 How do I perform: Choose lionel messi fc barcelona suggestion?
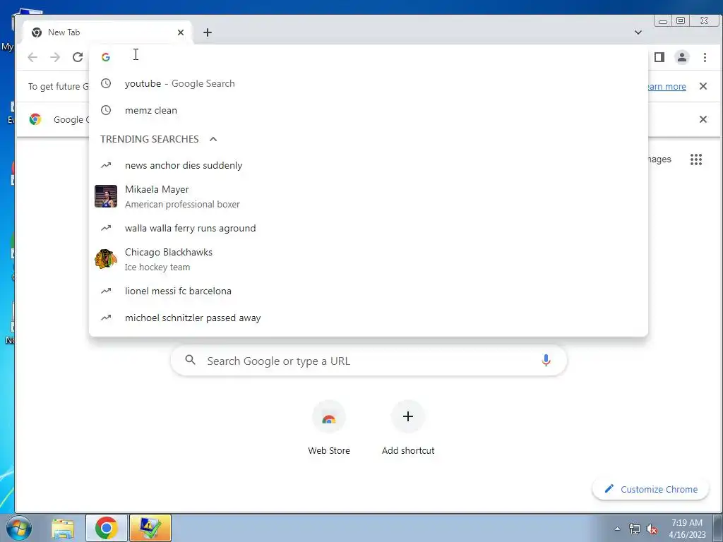tap(369, 291)
